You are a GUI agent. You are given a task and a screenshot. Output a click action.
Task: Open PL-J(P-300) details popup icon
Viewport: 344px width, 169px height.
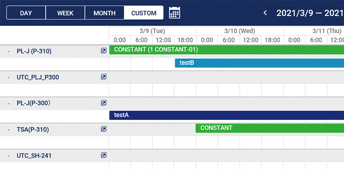104,103
